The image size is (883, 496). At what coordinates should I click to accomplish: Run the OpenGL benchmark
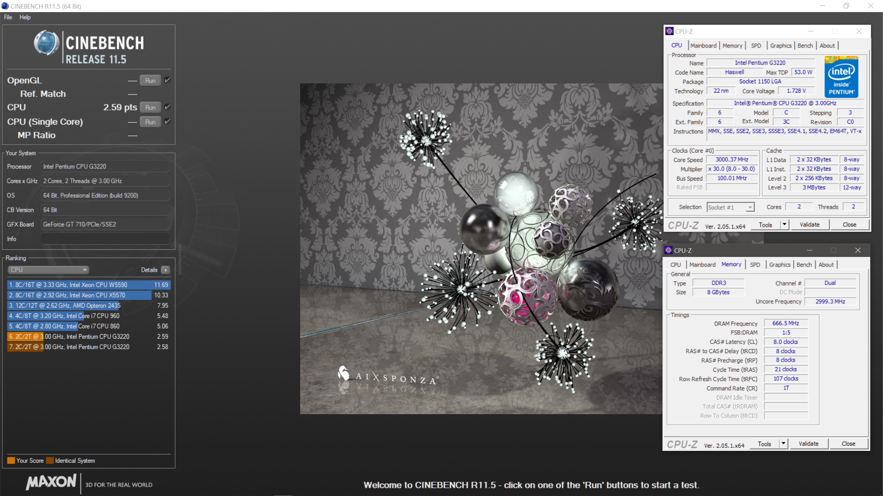pos(150,80)
